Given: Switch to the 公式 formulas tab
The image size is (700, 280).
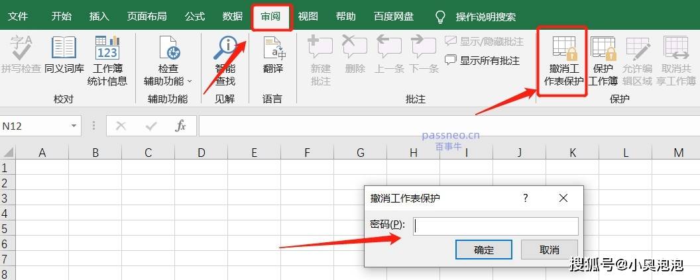Looking at the screenshot, I should 195,17.
